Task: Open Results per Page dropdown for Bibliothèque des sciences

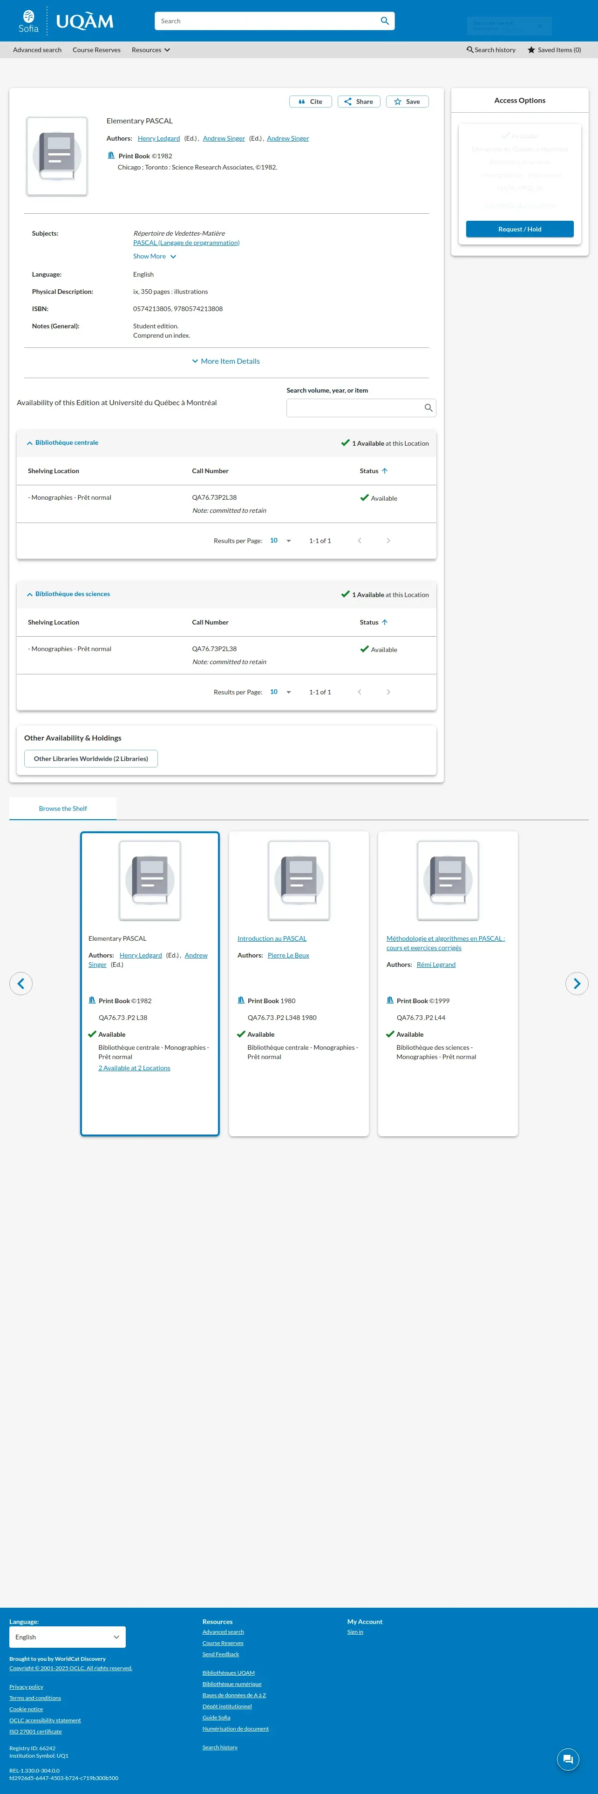Action: coord(280,692)
